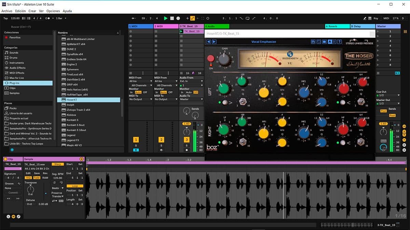Viewport: 410px width, 230px height.
Task: Toggle track 1 activator button
Action: tap(136, 140)
